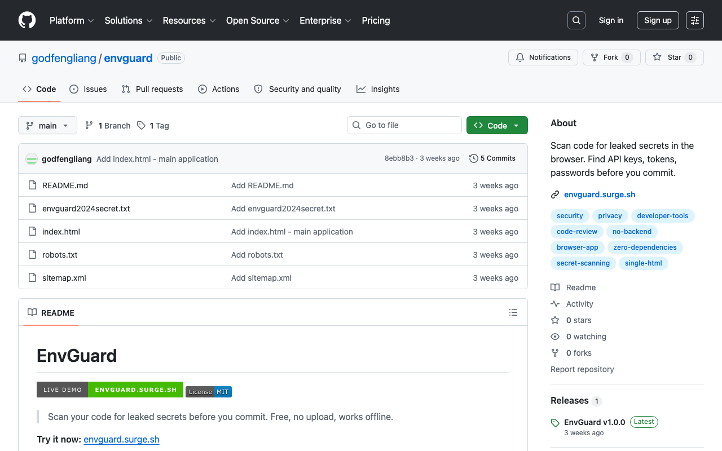Show the 1 Tag list

click(153, 126)
